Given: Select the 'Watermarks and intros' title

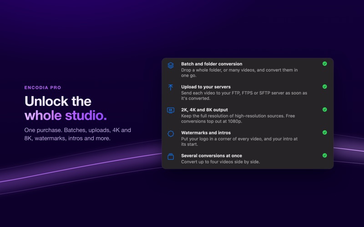Looking at the screenshot, I should (206, 133).
